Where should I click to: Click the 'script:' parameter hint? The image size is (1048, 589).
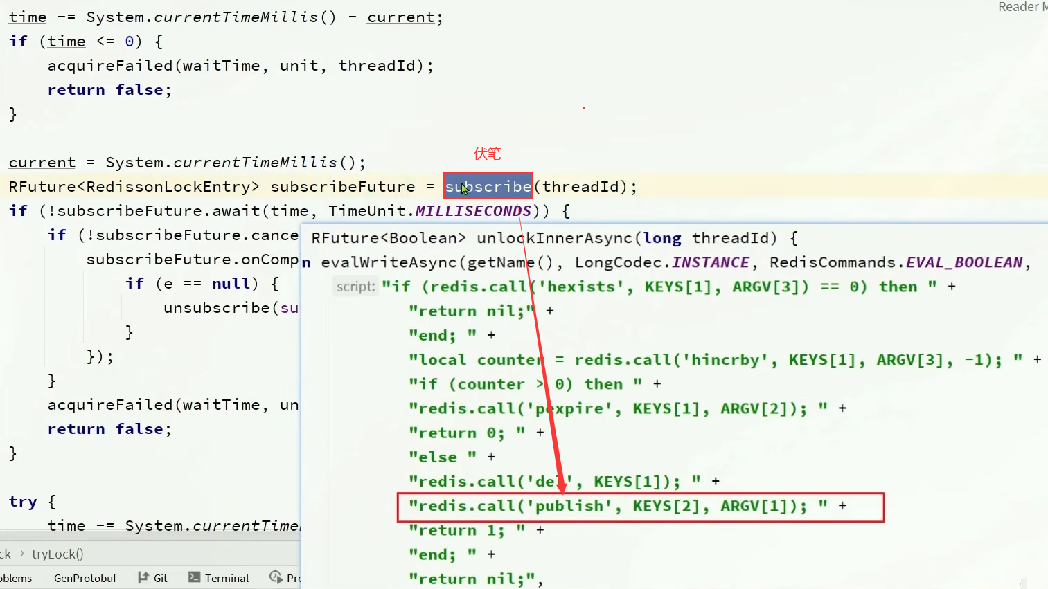coord(355,287)
